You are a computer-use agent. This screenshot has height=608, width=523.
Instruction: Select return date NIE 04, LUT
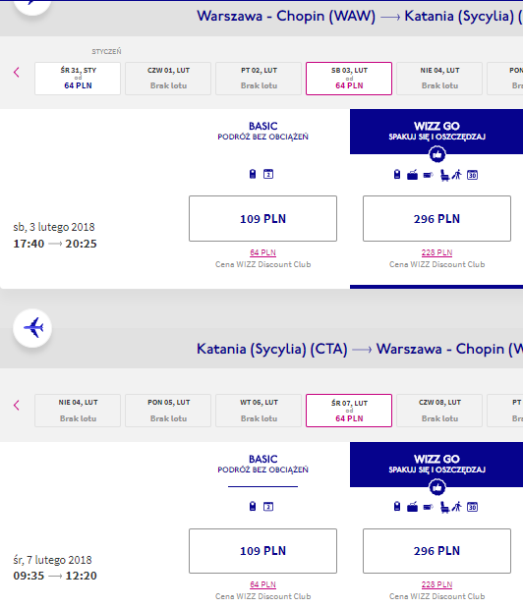tap(78, 411)
